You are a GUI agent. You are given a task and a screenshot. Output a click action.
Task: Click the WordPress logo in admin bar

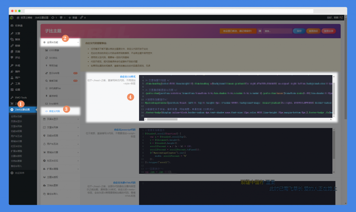(x=11, y=17)
